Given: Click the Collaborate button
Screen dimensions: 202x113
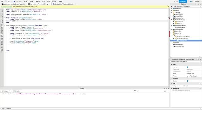Looking at the screenshot, I should coord(182,1).
